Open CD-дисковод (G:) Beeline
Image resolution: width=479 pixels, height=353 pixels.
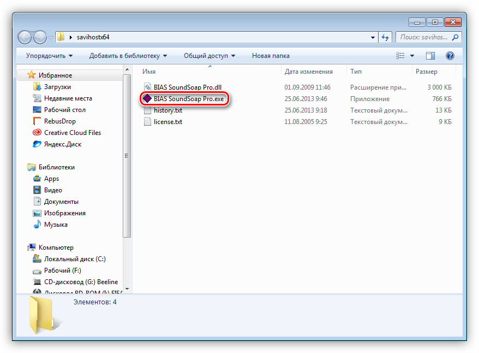81,282
